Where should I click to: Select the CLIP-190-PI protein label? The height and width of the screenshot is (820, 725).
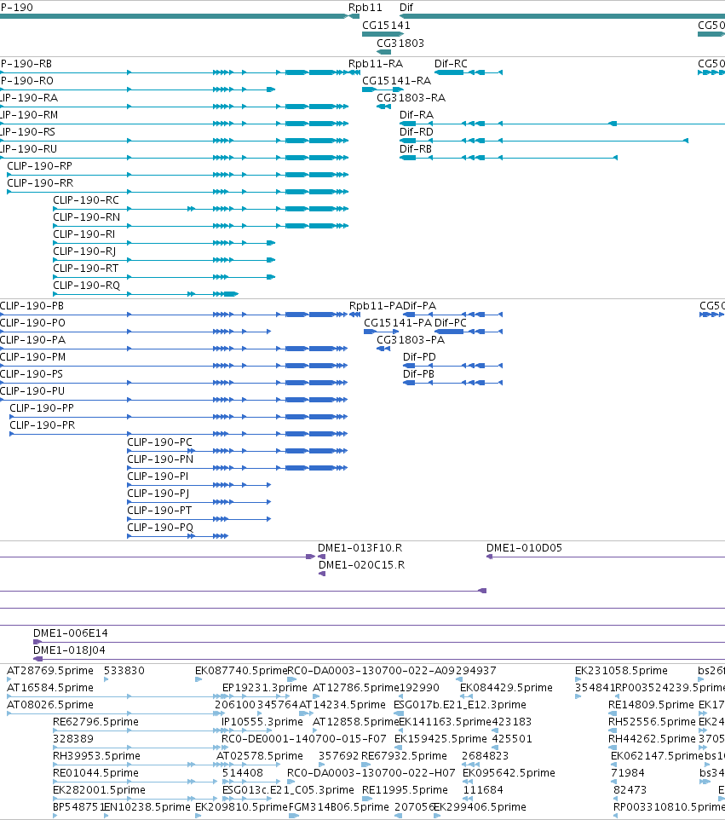pos(158,476)
